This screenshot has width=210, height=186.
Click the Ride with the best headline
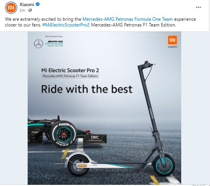point(87,89)
